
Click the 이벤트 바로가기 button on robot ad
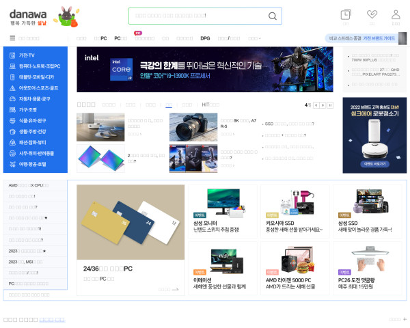(x=374, y=165)
